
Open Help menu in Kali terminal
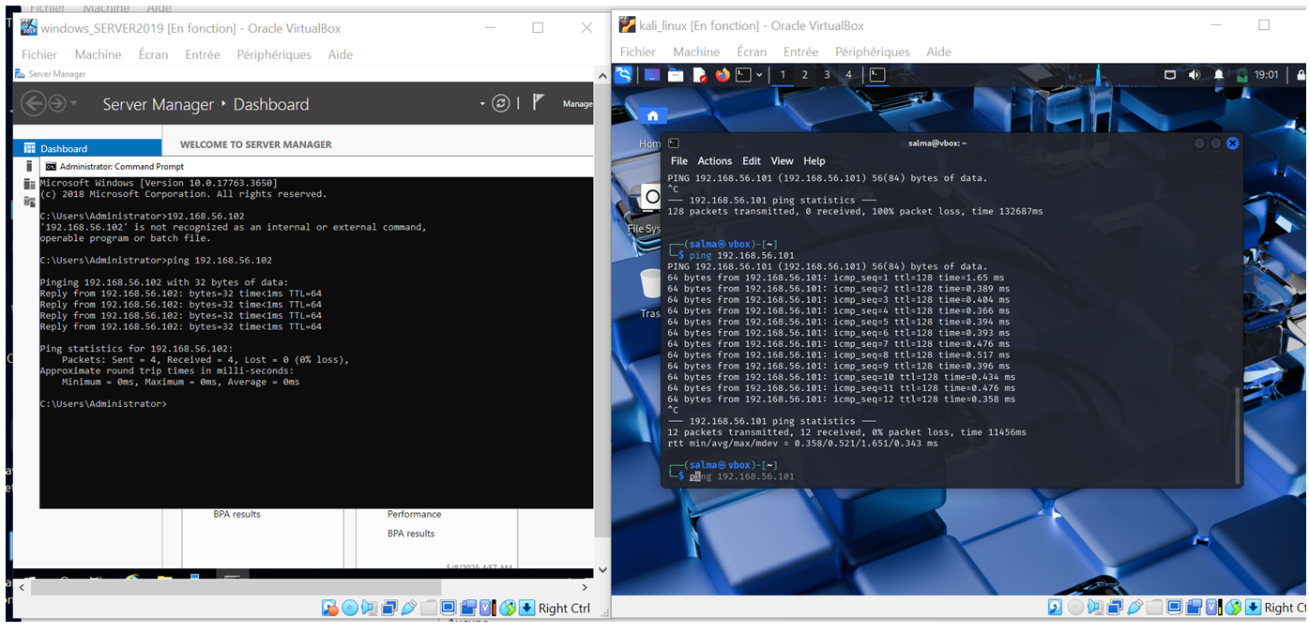click(814, 161)
